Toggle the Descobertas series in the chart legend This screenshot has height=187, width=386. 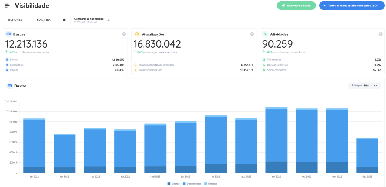click(x=192, y=184)
